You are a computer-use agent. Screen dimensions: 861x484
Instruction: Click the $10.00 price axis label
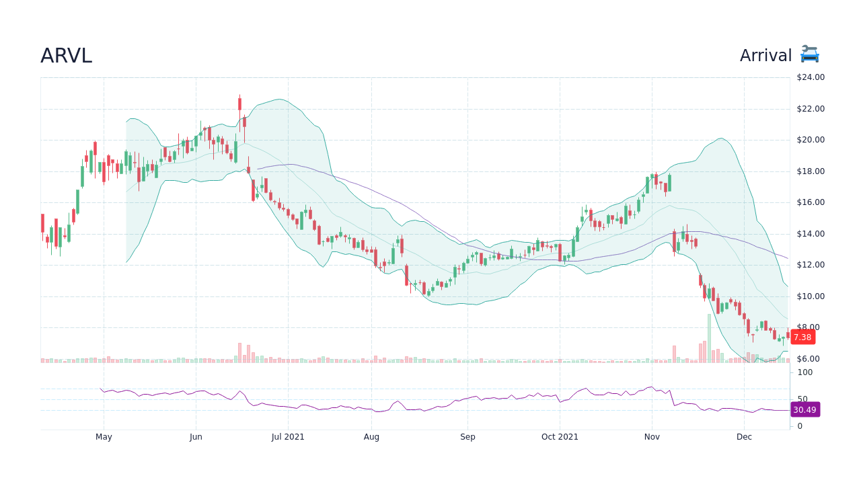click(811, 296)
